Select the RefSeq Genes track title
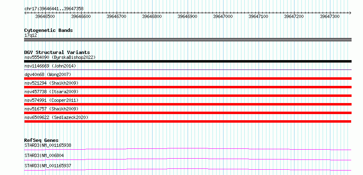The width and height of the screenshot is (363, 175). click(41, 140)
